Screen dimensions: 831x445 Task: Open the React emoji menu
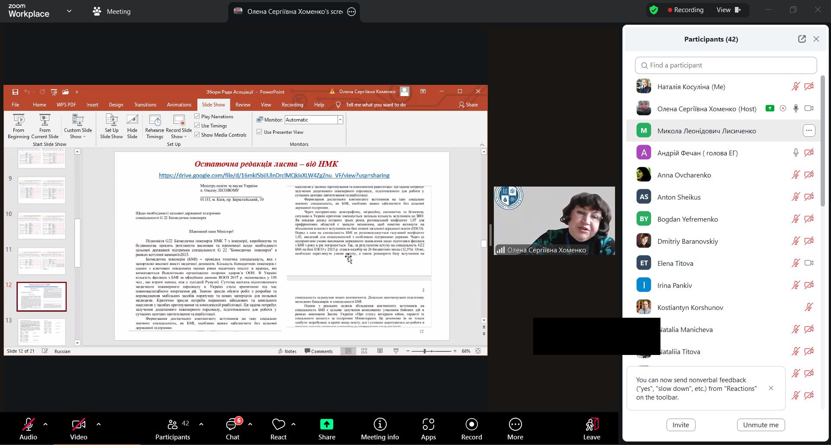[278, 429]
